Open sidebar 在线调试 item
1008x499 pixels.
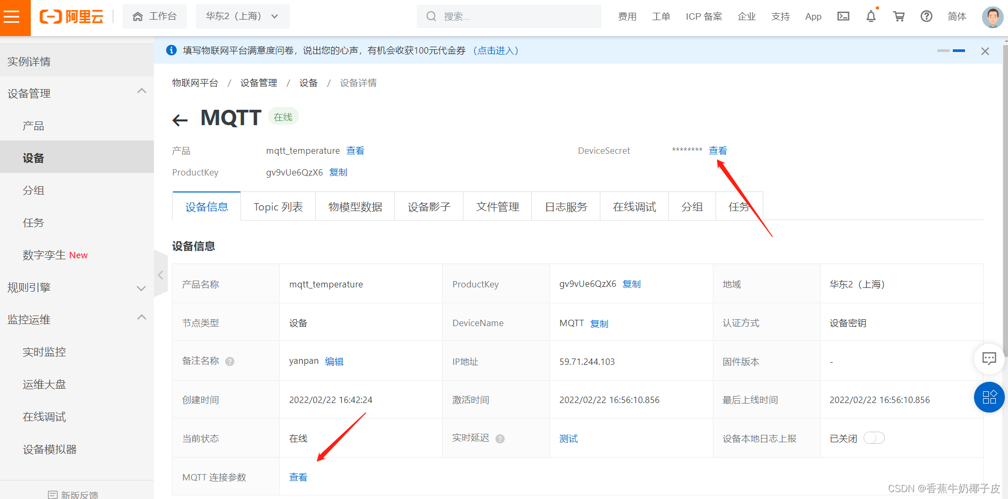77,417
